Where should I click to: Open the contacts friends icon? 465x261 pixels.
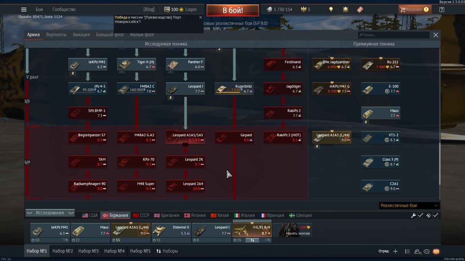point(417,251)
